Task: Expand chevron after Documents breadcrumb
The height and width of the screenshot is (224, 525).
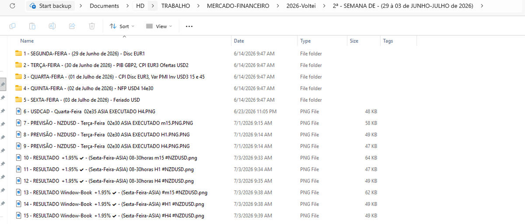Action: [126, 6]
